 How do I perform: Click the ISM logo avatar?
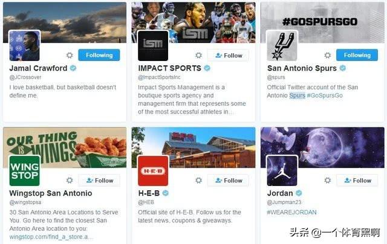(153, 45)
